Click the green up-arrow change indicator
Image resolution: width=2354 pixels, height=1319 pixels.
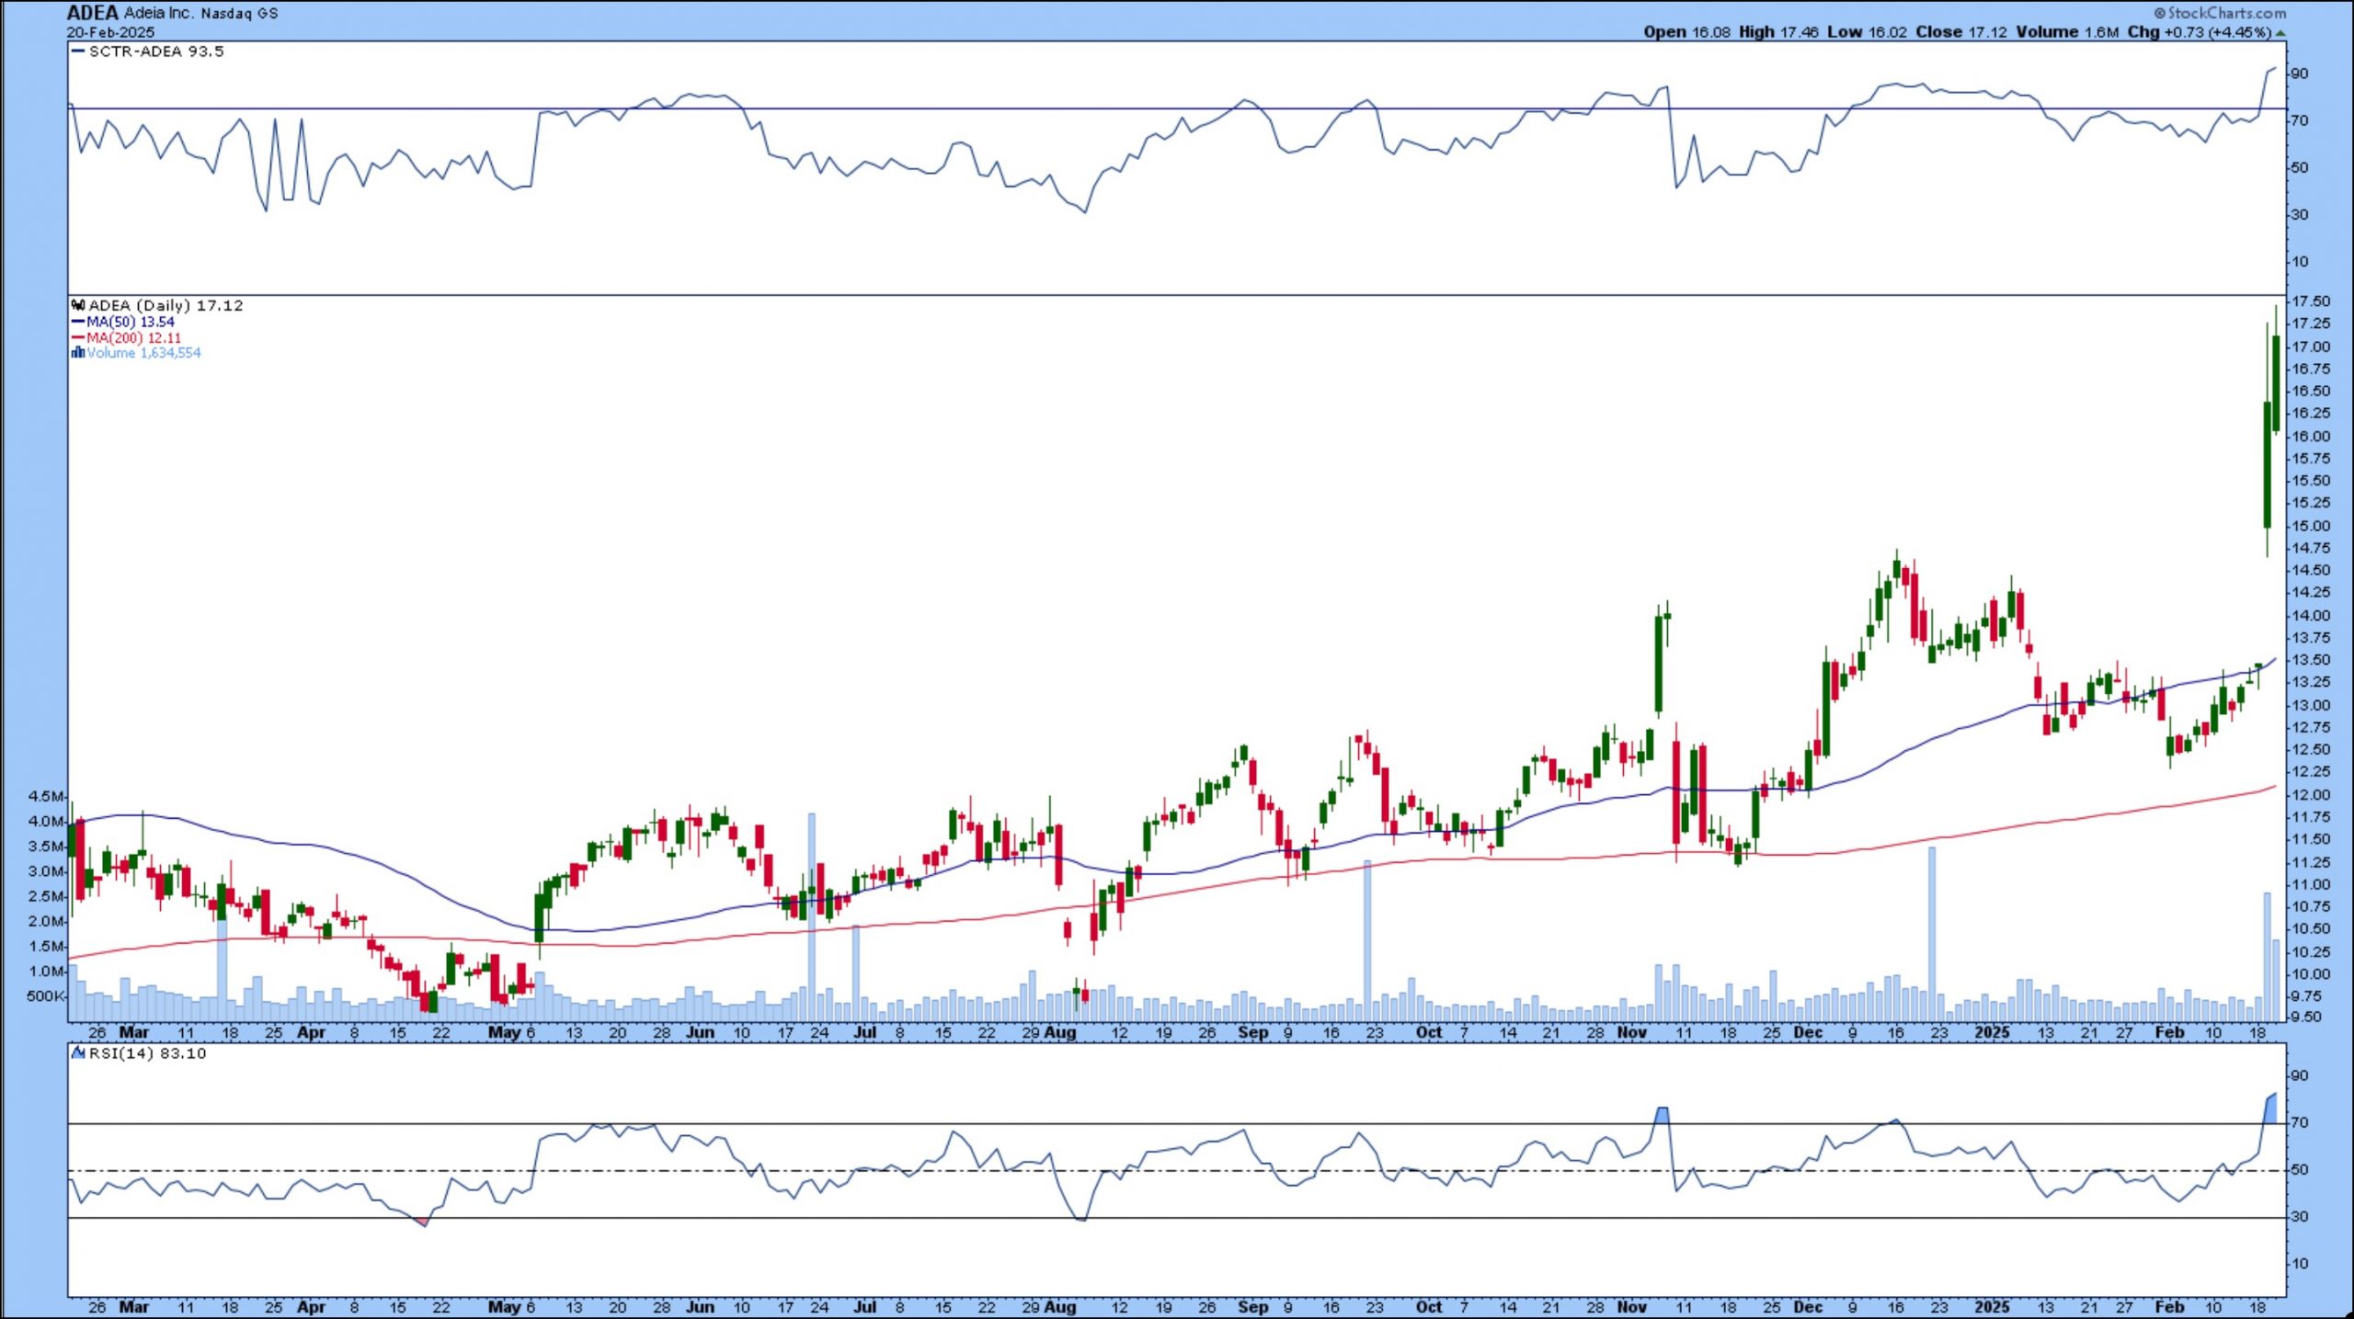(2280, 33)
